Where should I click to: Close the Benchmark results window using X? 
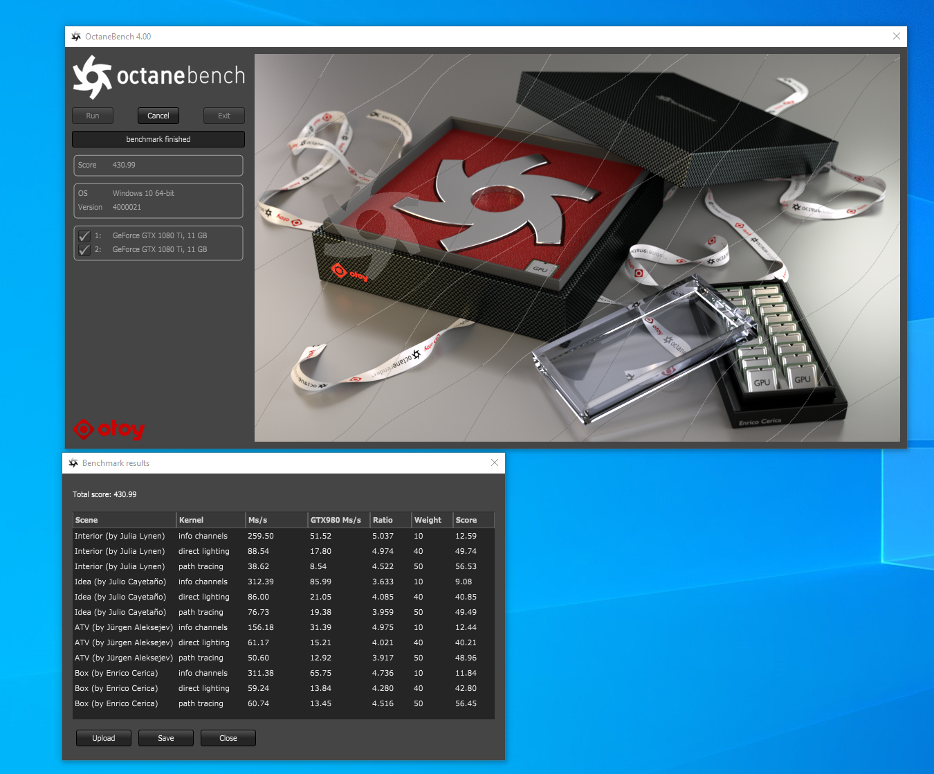pyautogui.click(x=495, y=463)
